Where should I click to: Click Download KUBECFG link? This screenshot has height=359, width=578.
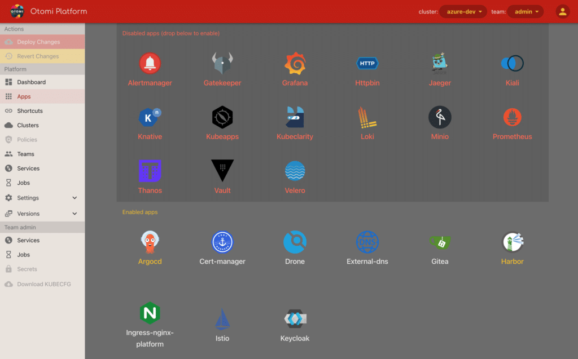[x=42, y=284]
